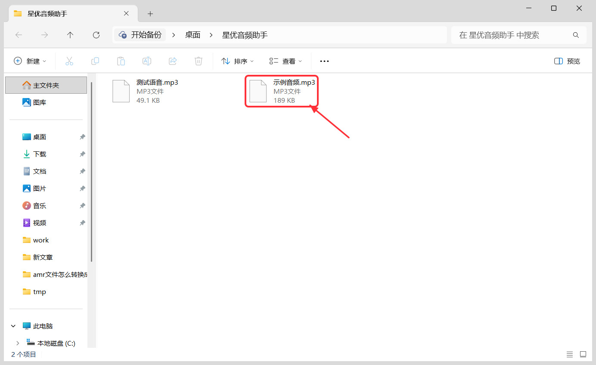Click the Rename icon in toolbar
This screenshot has width=596, height=365.
point(147,61)
